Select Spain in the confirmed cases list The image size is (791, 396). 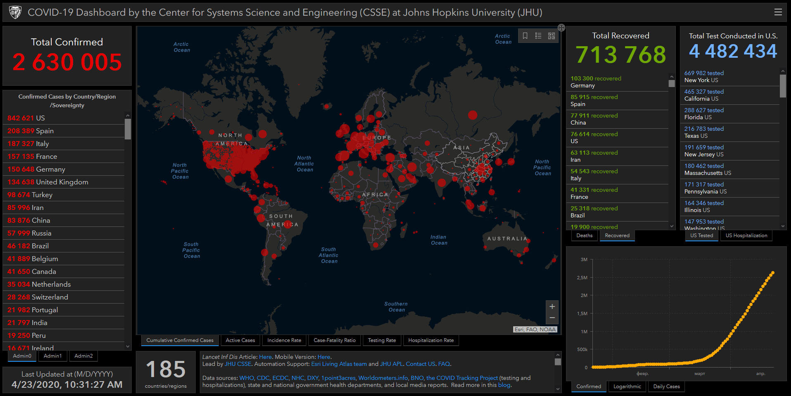(x=64, y=131)
